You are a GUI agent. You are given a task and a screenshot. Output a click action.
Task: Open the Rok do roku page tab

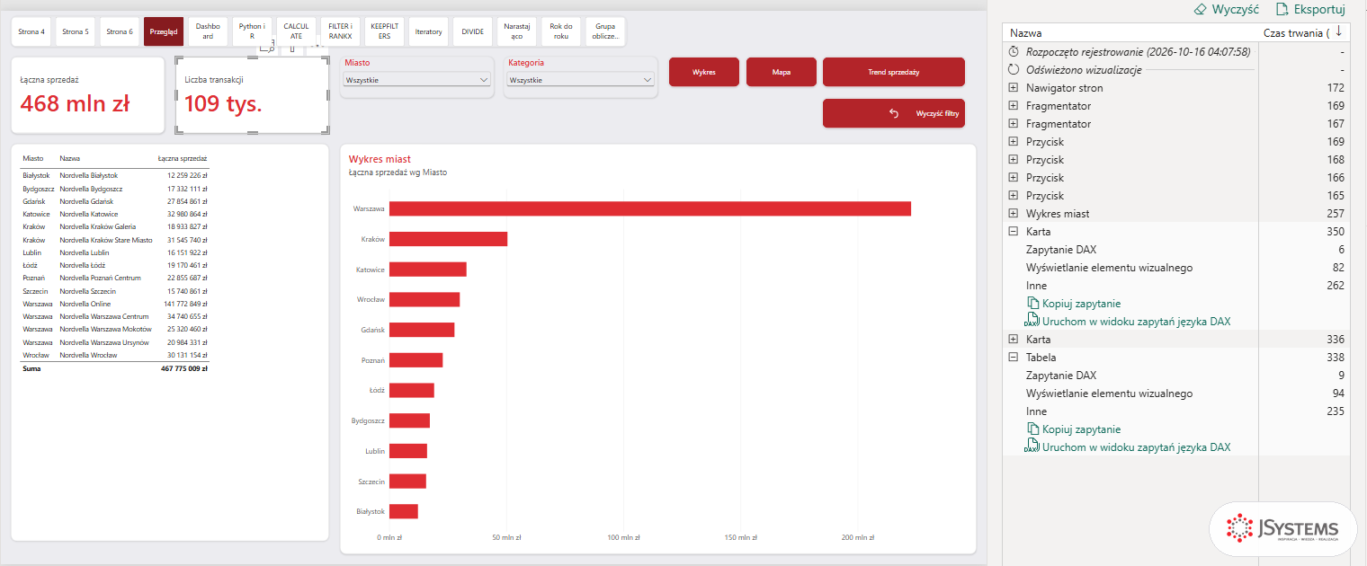tap(560, 31)
